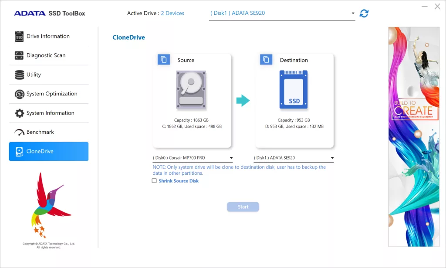Minimize the SSD ToolBox window

coord(424,7)
